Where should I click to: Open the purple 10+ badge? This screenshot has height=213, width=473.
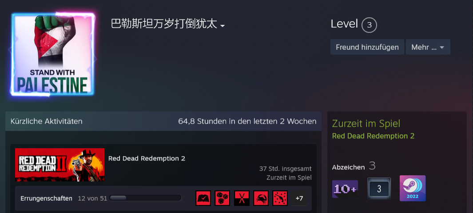345,189
